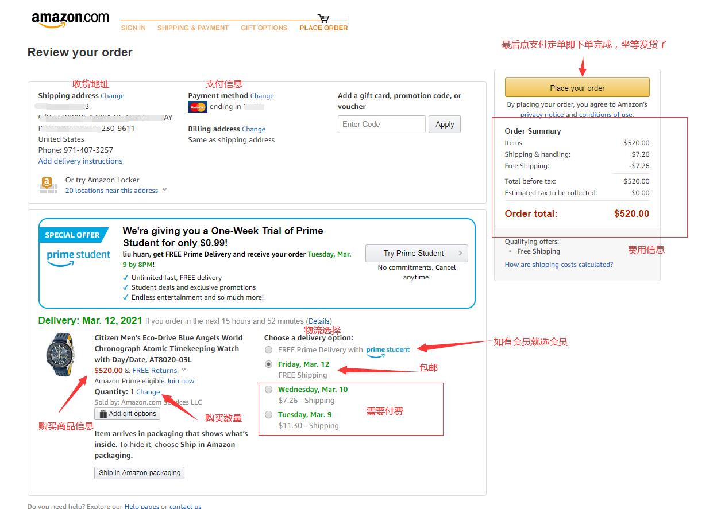The height and width of the screenshot is (509, 721).
Task: Click the Prime Student logo in special offer
Action: 78,258
